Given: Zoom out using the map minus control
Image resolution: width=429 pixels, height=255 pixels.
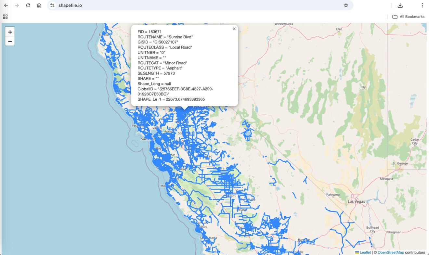Looking at the screenshot, I should [10, 41].
